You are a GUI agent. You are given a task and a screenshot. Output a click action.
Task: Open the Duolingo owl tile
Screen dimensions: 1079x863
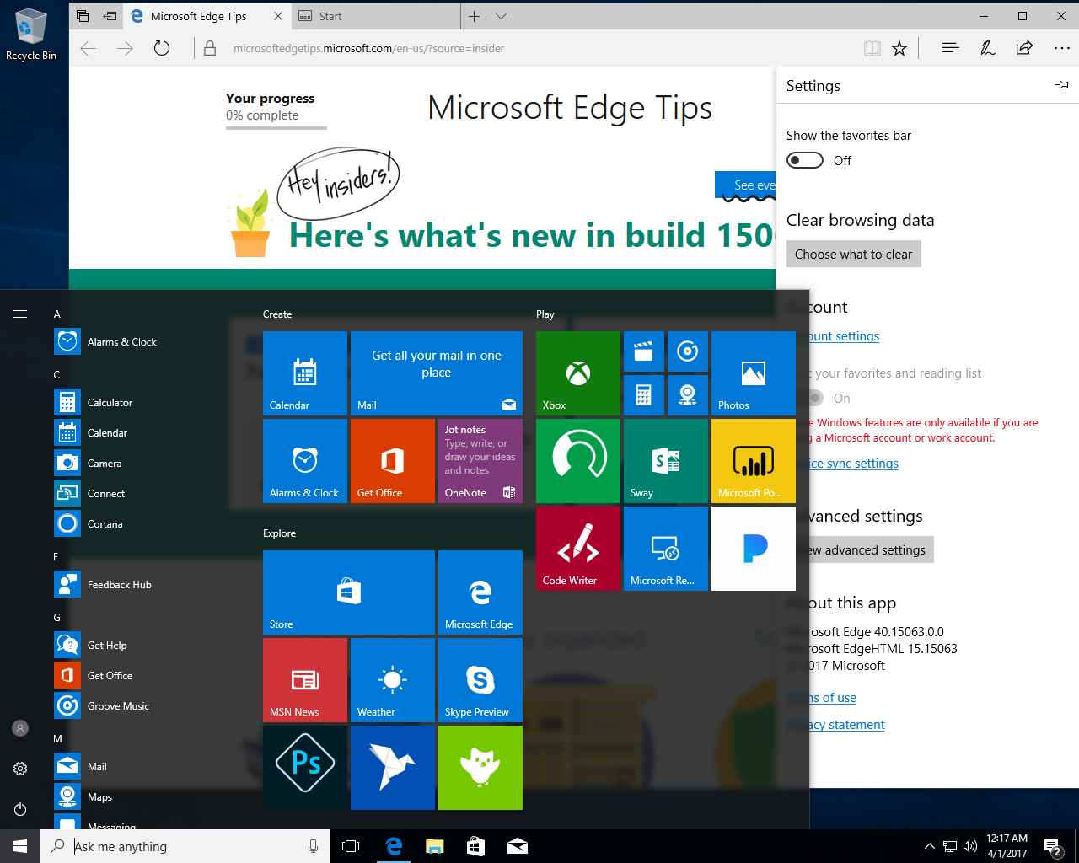coord(480,768)
